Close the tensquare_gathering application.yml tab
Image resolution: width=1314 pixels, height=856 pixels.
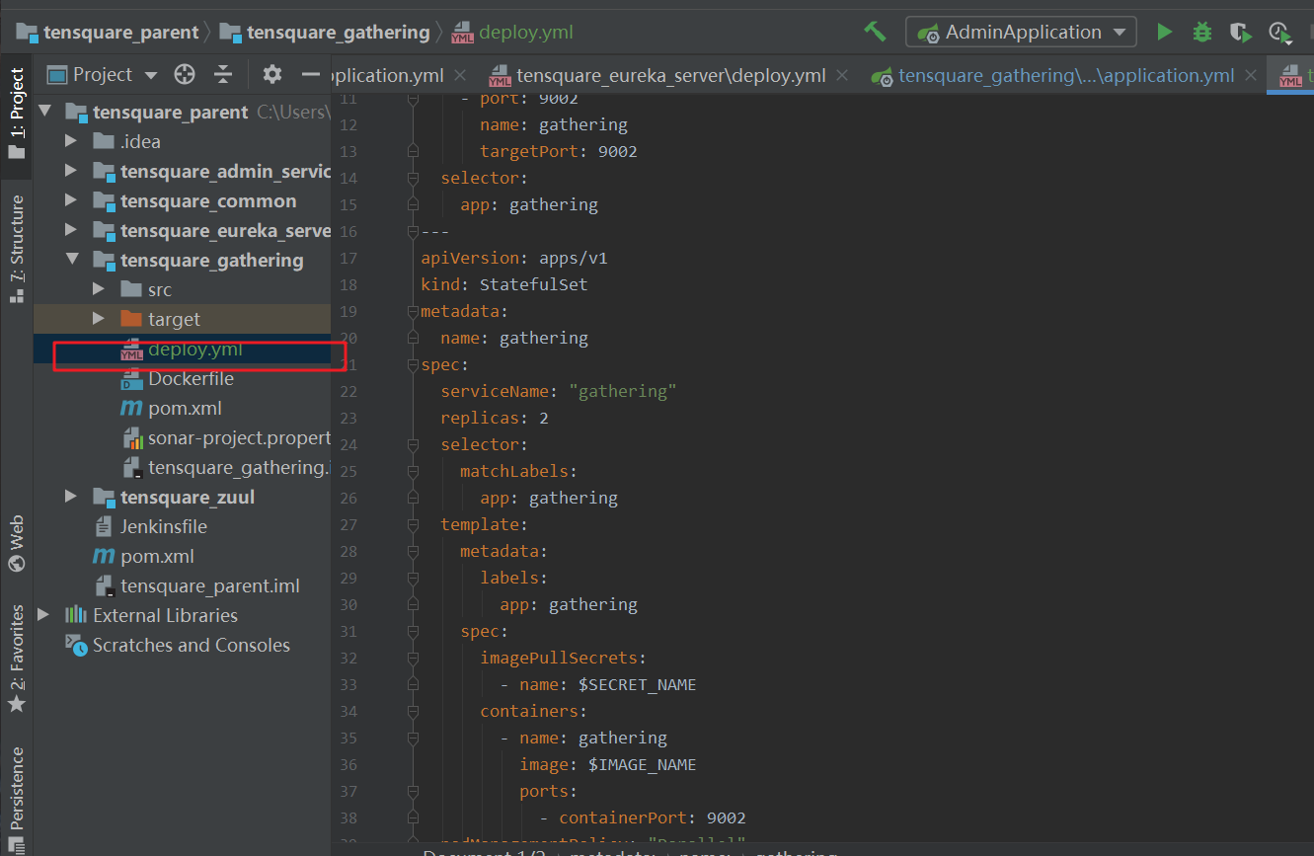(x=1251, y=75)
